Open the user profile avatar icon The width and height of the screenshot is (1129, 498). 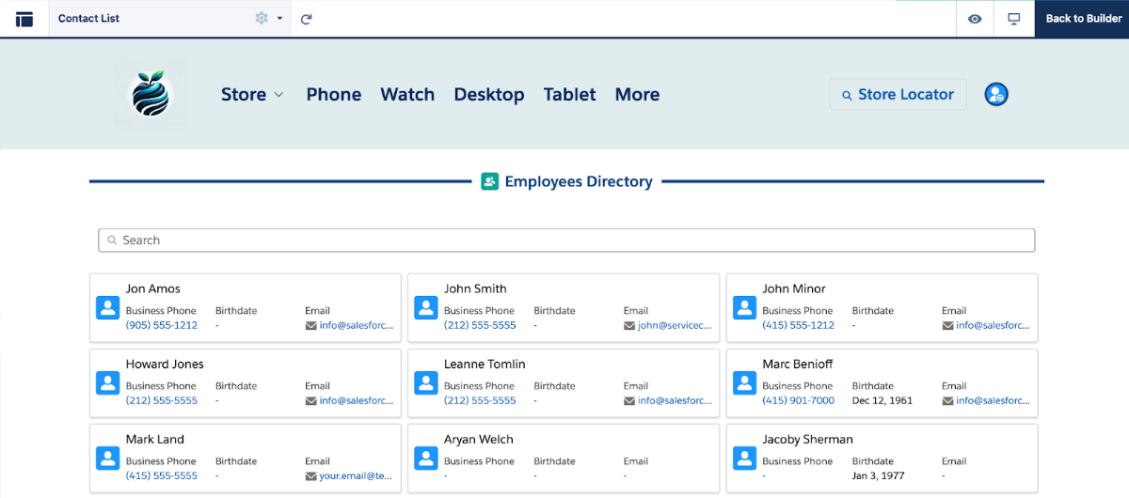[996, 94]
